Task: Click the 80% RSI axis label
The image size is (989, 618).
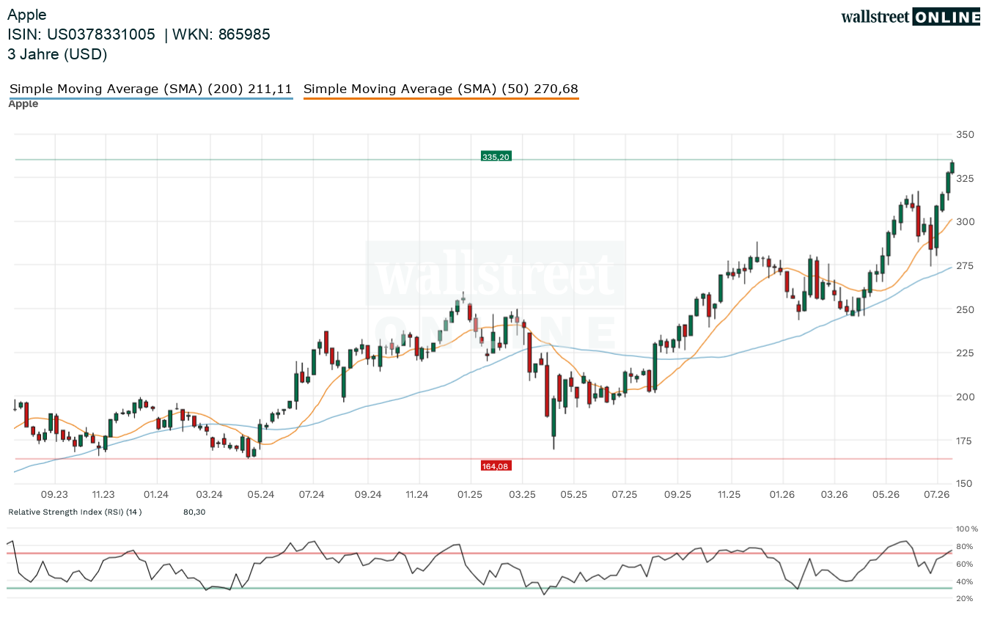Action: 965,547
